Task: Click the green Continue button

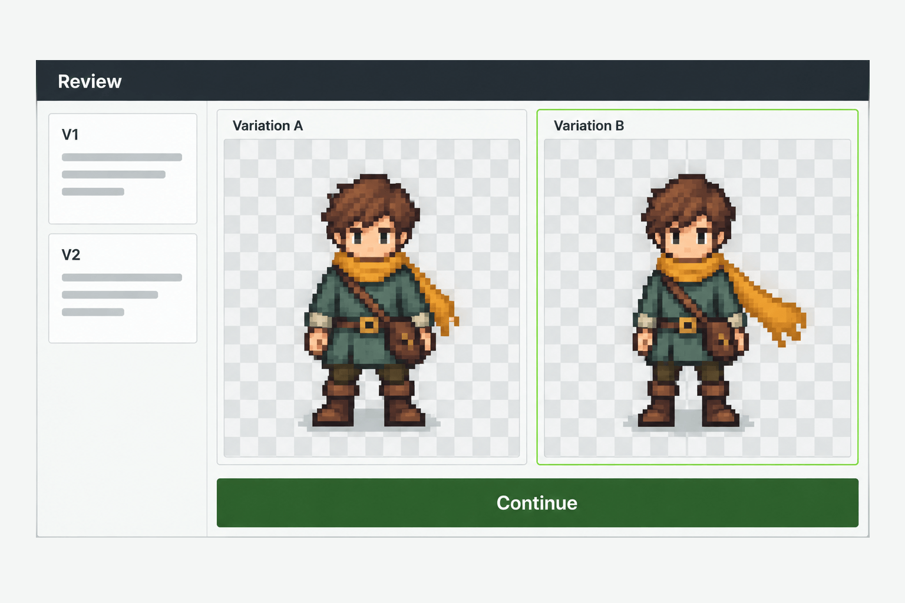Action: point(537,503)
